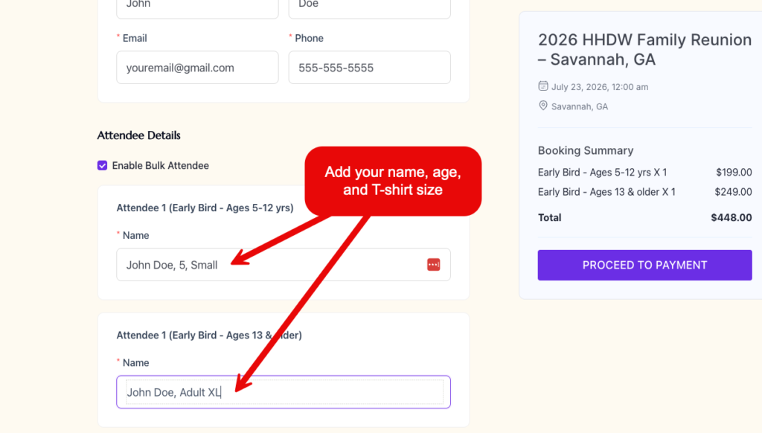The image size is (762, 433).
Task: Click the calendar icon beside event date
Action: (543, 86)
